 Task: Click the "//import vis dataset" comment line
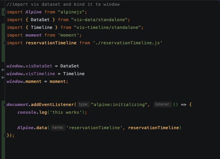pos(63,4)
